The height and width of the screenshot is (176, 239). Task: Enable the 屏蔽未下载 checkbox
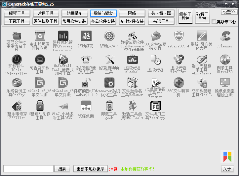214,21
